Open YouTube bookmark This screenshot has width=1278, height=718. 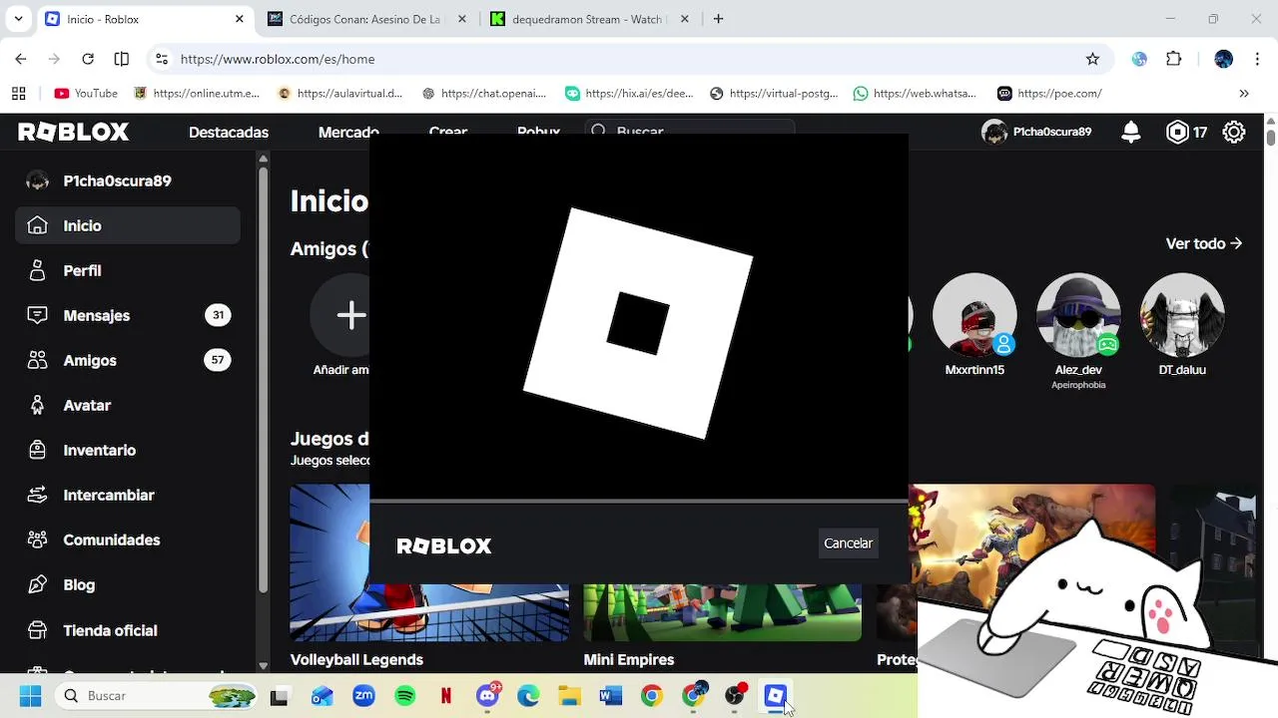(85, 94)
